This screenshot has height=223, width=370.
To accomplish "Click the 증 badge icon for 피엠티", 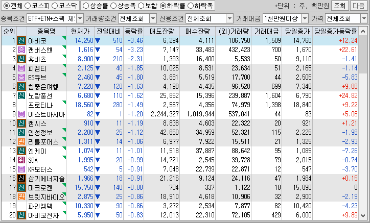I will click(x=21, y=68).
